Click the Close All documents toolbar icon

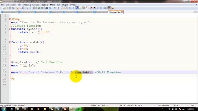pyautogui.click(x=20, y=8)
